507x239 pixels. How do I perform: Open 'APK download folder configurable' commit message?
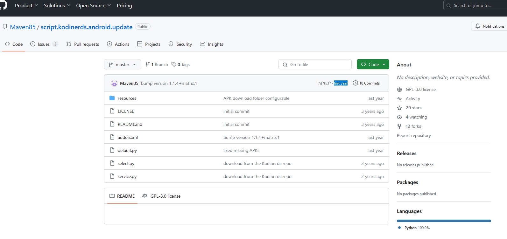pyautogui.click(x=256, y=98)
